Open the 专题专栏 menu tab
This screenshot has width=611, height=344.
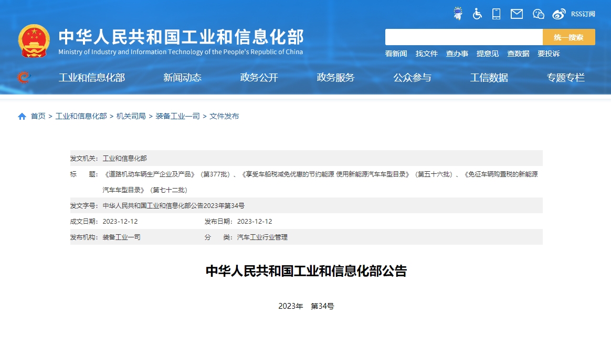tap(566, 77)
